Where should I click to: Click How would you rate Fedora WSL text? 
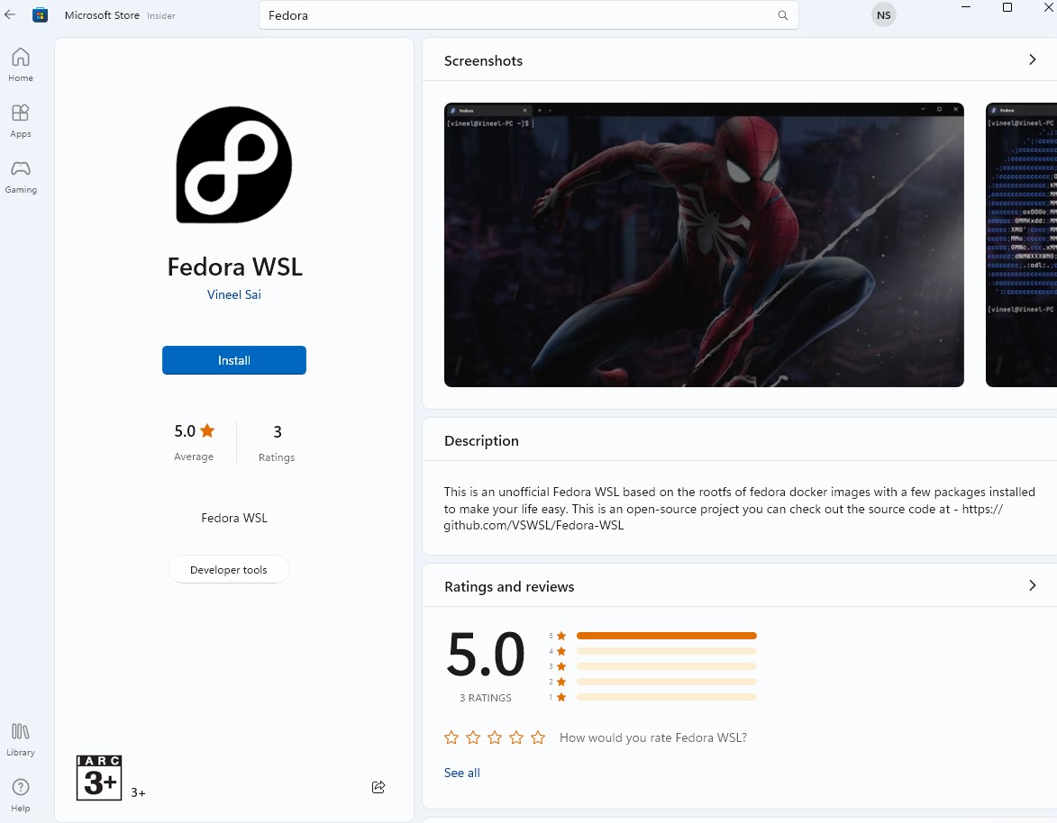(x=653, y=737)
